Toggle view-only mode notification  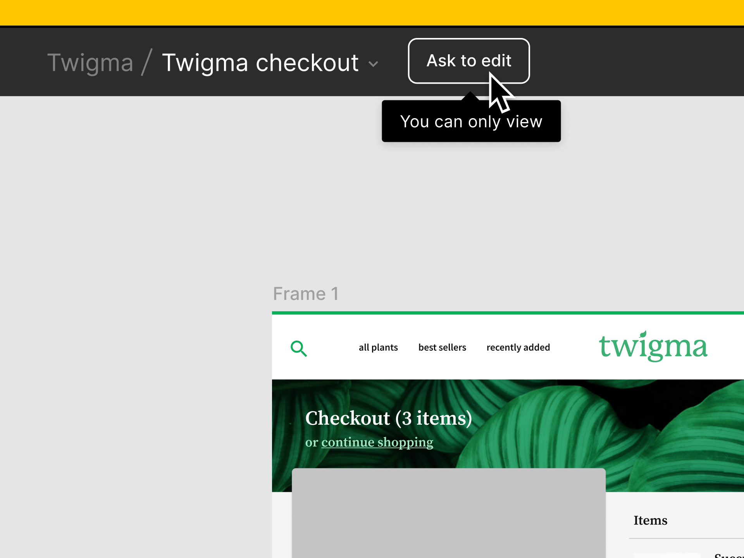click(472, 122)
